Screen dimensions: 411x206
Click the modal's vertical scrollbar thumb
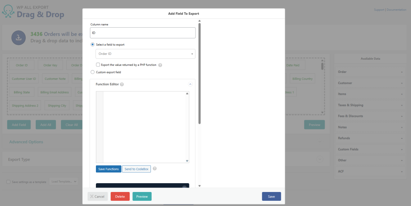(199, 72)
